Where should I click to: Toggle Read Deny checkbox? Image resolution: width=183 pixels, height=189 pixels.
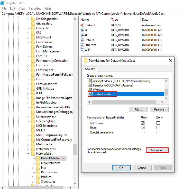coord(158,128)
